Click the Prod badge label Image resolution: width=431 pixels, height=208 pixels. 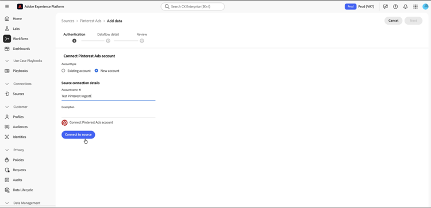coord(351,6)
